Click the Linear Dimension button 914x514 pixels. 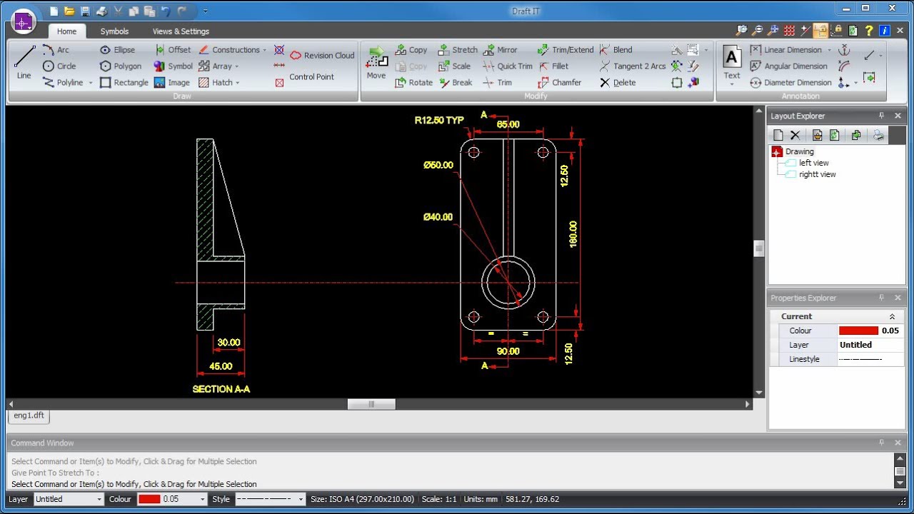tap(792, 50)
